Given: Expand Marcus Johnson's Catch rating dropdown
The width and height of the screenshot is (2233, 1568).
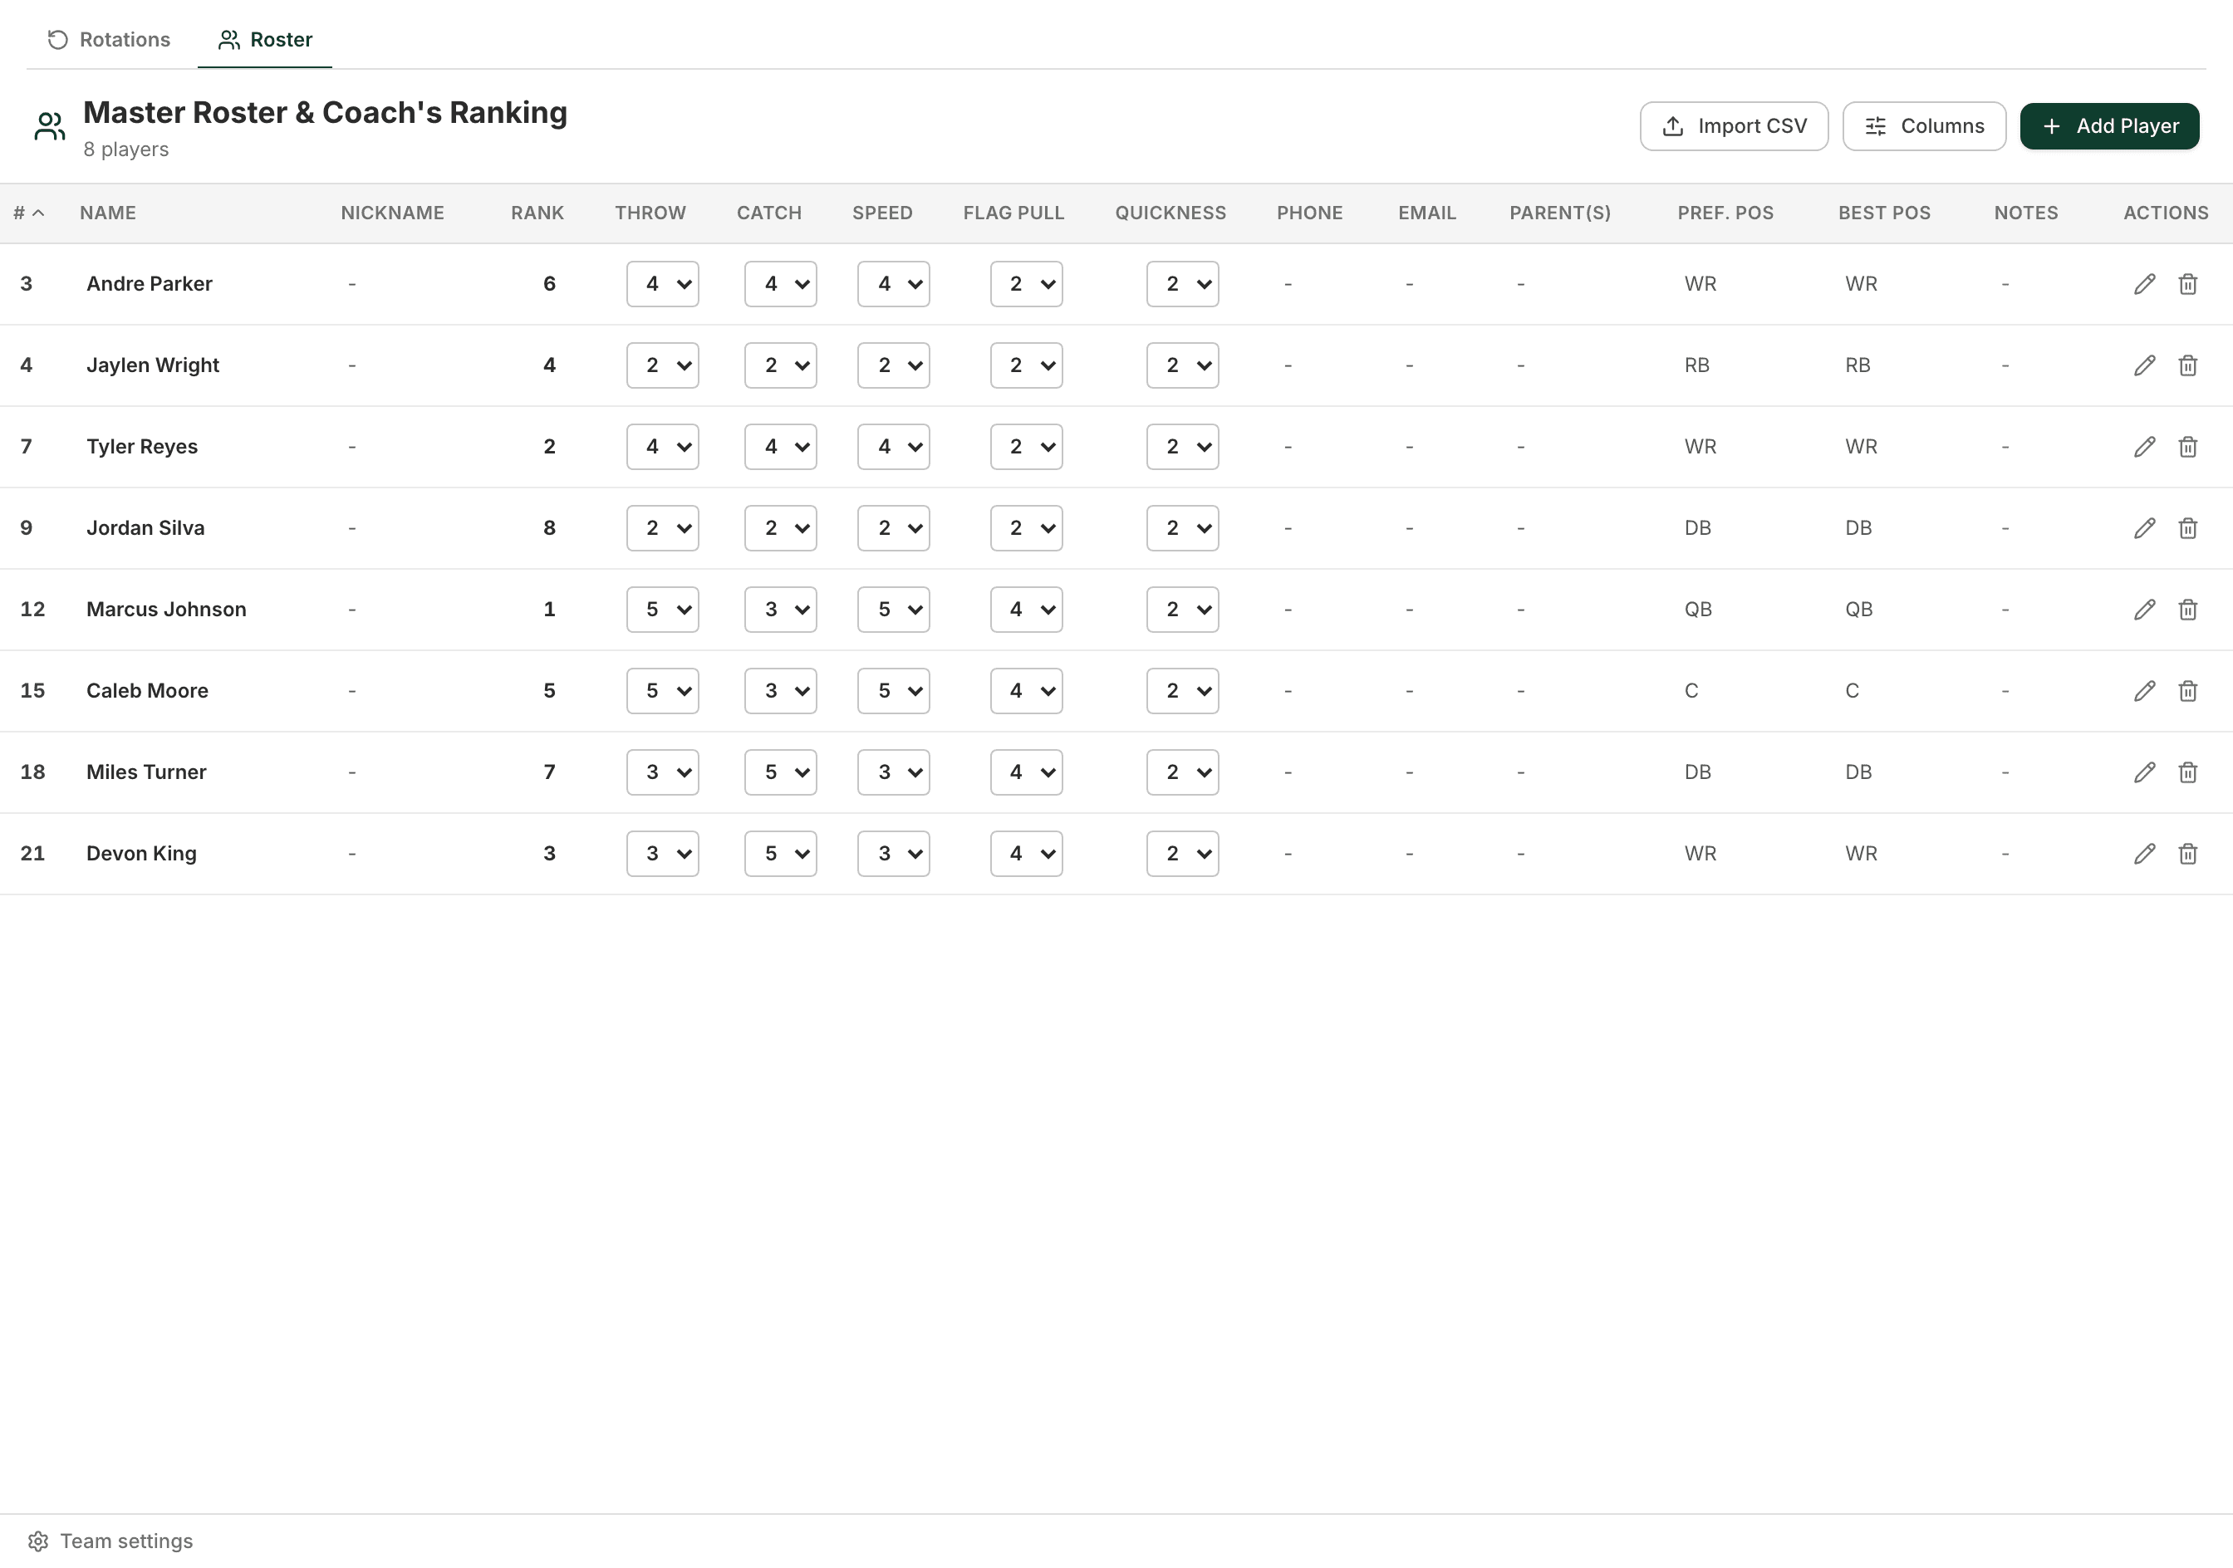Looking at the screenshot, I should point(780,610).
